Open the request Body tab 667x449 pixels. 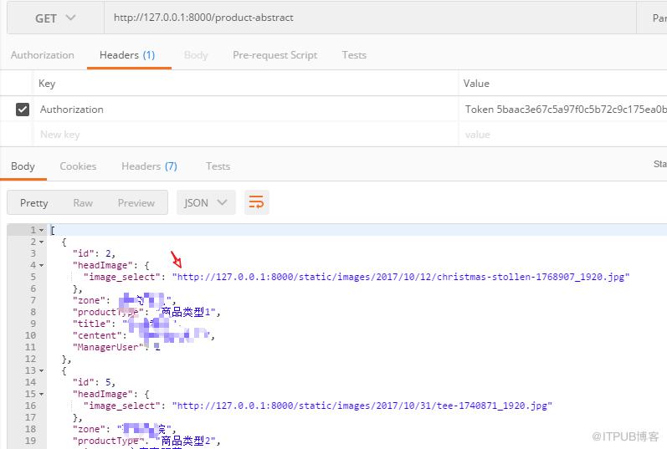[x=196, y=55]
